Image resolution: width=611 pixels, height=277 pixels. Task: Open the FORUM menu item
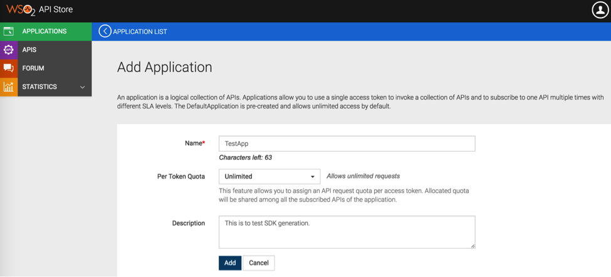[x=33, y=68]
